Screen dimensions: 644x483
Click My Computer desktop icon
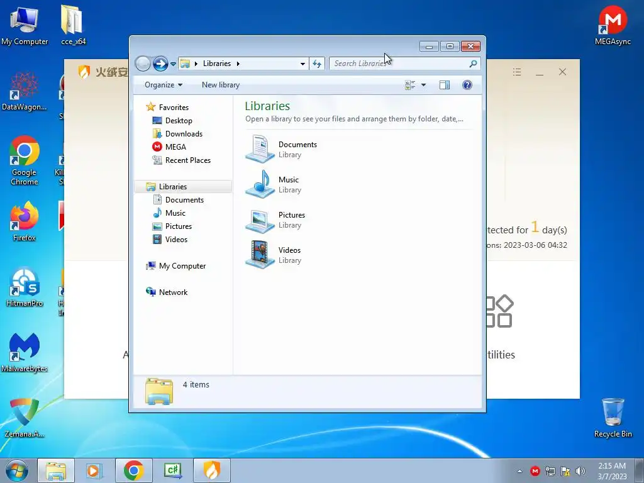tap(25, 25)
